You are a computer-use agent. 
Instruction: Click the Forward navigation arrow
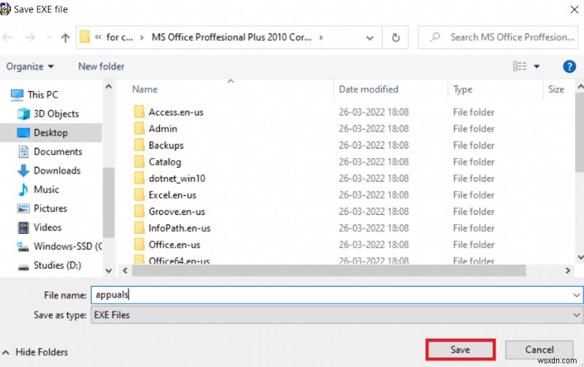(31, 37)
